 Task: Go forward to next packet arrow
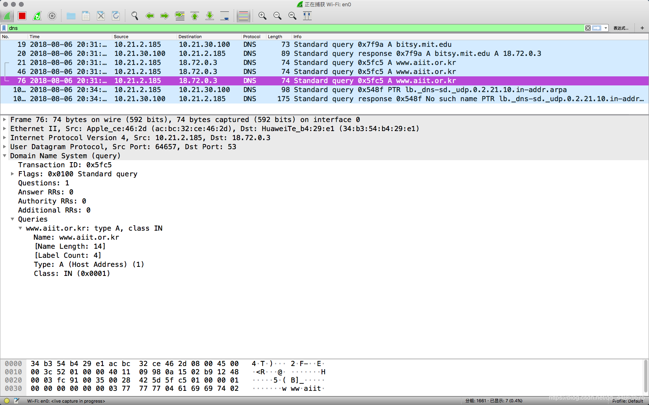pyautogui.click(x=165, y=16)
